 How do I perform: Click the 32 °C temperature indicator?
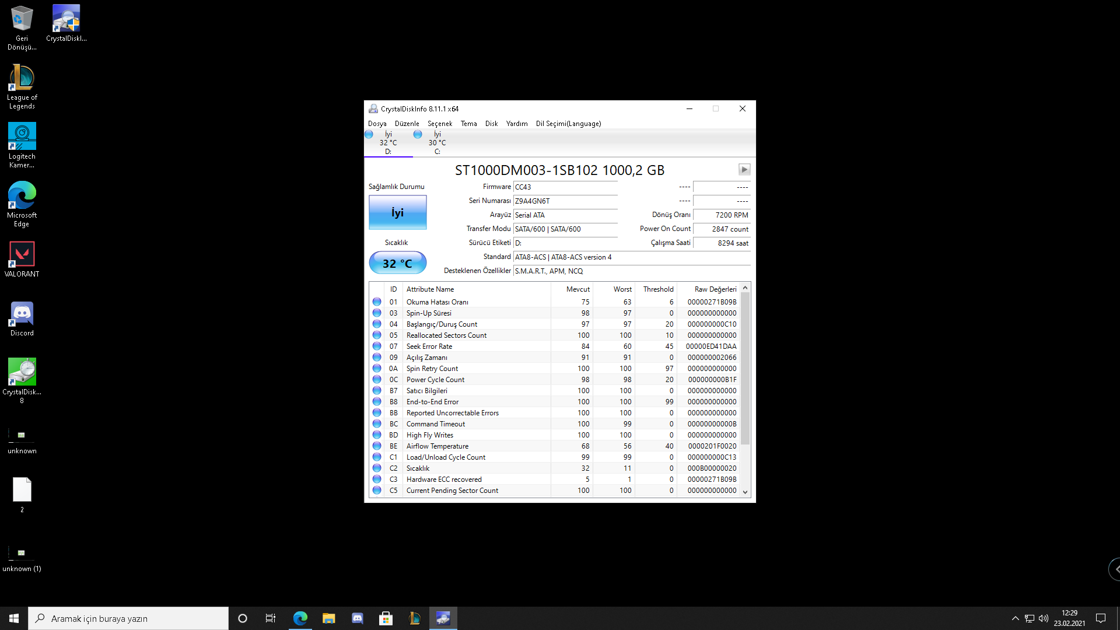397,262
